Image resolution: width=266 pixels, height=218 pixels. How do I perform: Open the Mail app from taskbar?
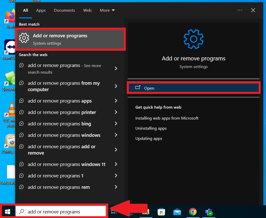click(177, 211)
